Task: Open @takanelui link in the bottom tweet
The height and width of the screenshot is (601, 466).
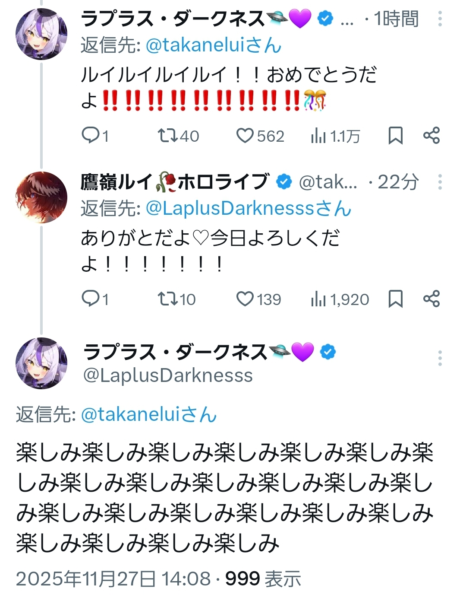Action: (148, 415)
